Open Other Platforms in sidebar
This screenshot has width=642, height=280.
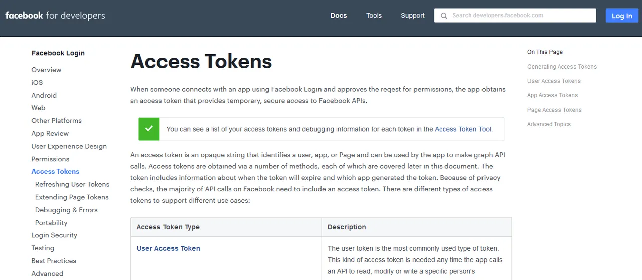click(x=56, y=121)
